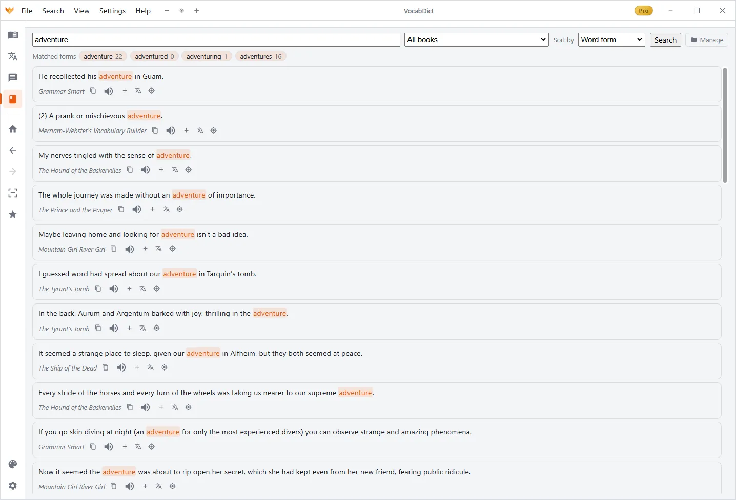Screen dimensions: 736x500
Task: Translate 'If you go skin diving' sentence
Action: (x=138, y=447)
